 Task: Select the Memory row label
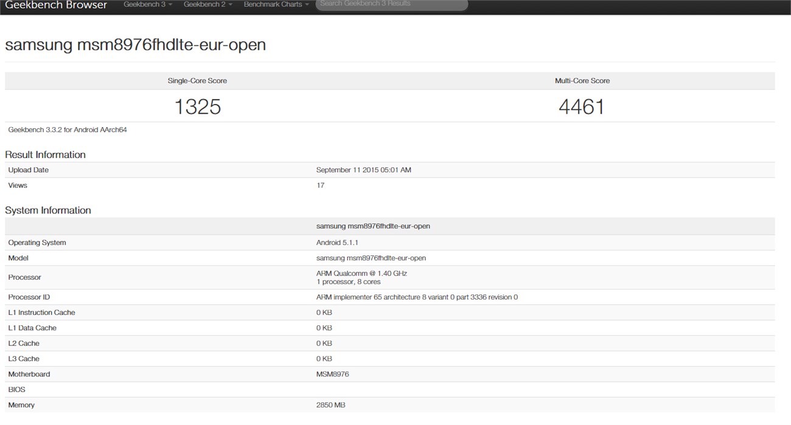21,405
